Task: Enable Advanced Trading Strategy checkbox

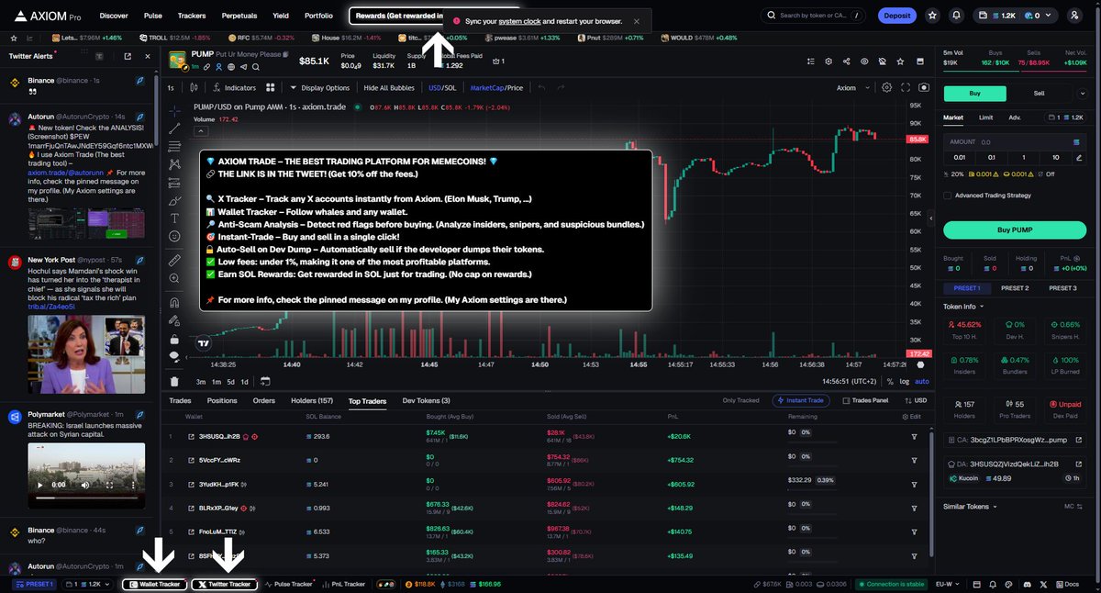Action: [947, 196]
